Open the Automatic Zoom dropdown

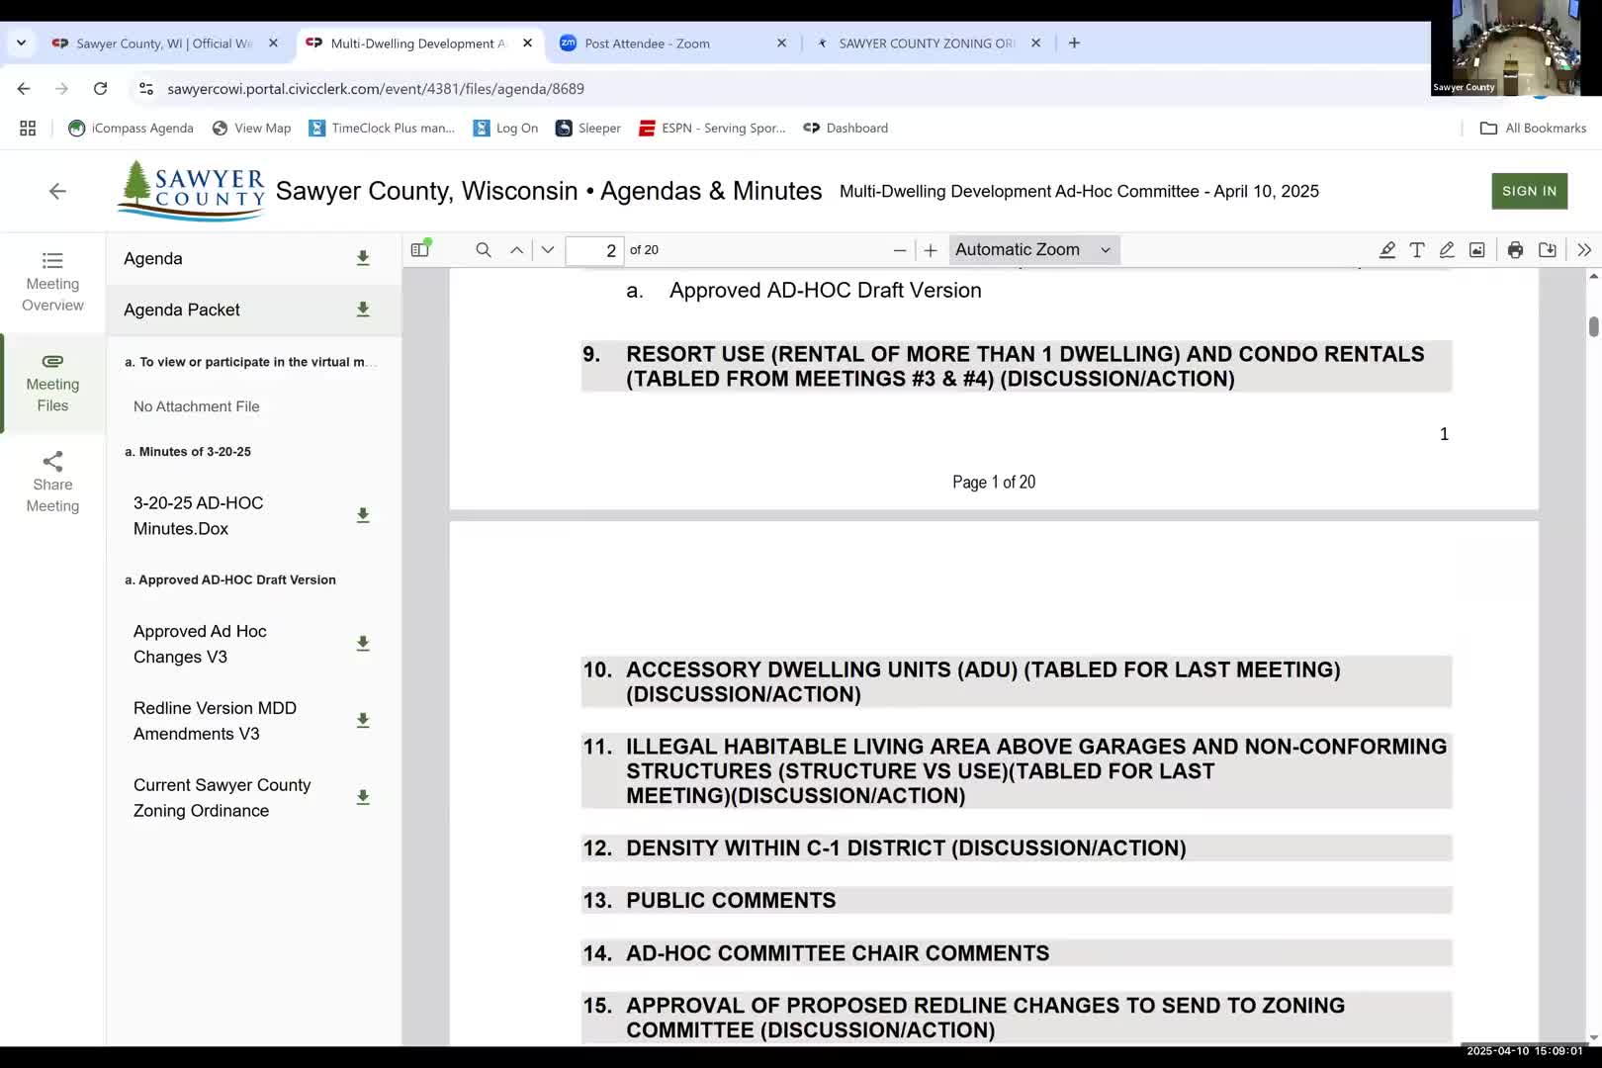click(x=1032, y=249)
